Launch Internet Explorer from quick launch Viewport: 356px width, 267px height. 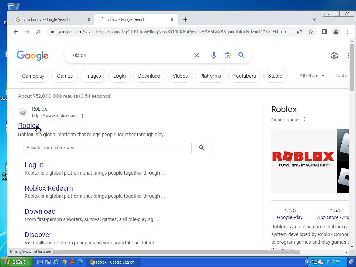click(56, 262)
